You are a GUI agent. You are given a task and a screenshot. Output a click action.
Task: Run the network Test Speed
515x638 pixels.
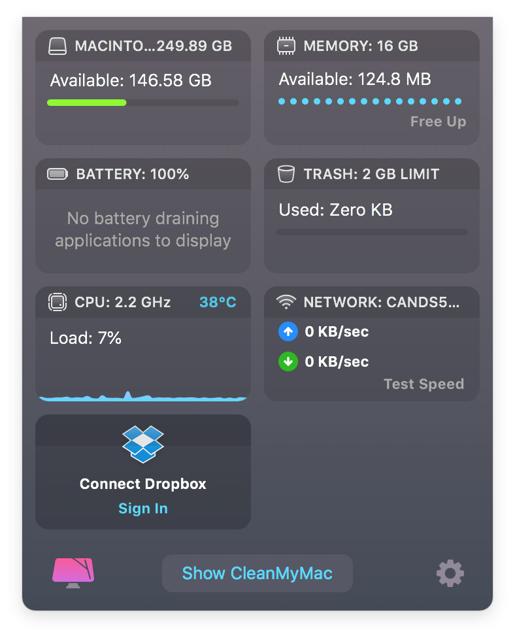point(424,384)
